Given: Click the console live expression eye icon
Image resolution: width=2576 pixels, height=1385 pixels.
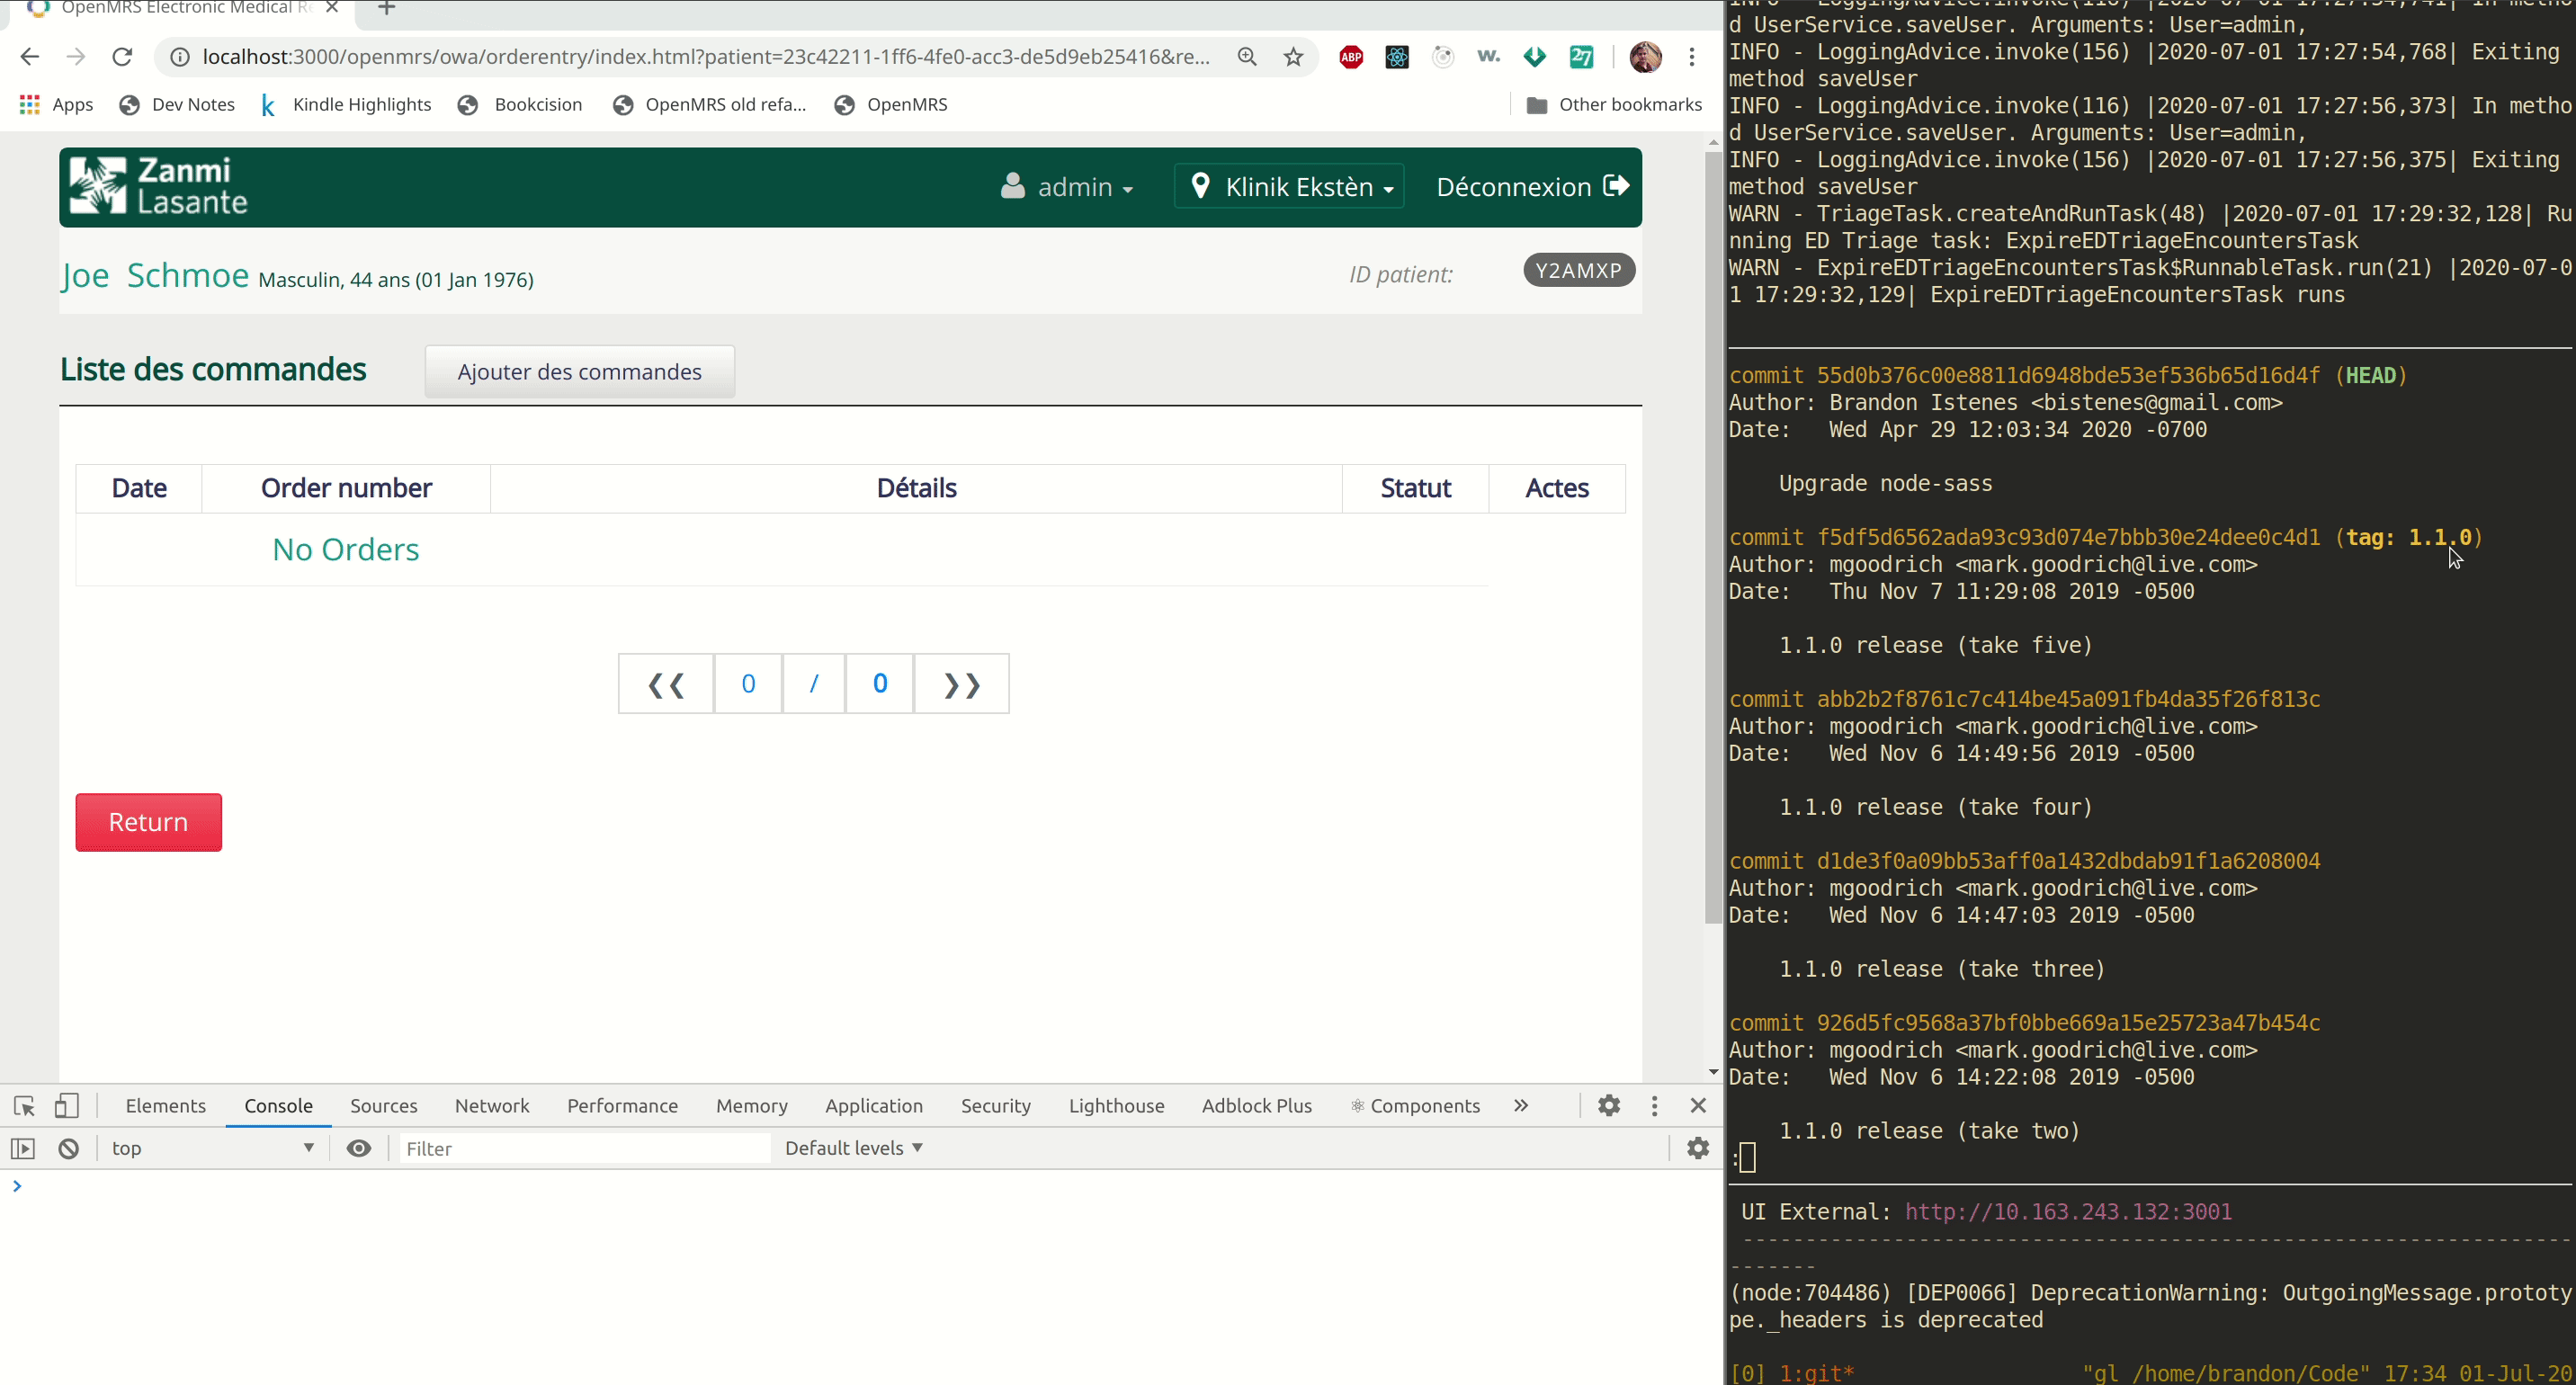Looking at the screenshot, I should pyautogui.click(x=359, y=1148).
